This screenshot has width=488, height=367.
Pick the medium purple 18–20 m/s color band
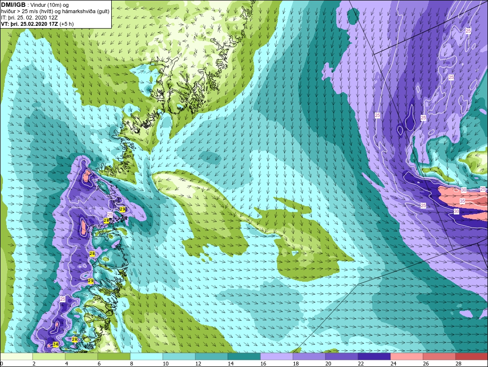[x=309, y=356]
